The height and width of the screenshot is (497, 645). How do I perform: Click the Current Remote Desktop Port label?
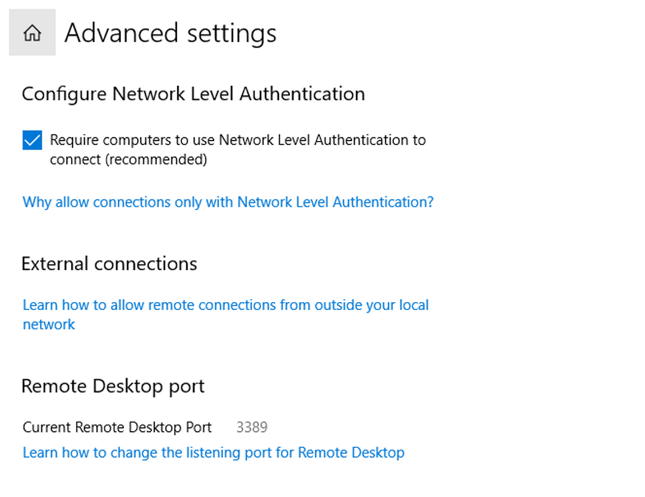117,427
